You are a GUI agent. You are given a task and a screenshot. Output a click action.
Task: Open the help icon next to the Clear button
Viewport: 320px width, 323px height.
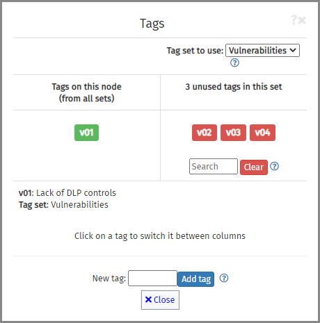[275, 166]
